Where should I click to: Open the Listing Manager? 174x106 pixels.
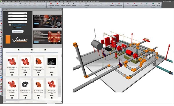pos(153,5)
